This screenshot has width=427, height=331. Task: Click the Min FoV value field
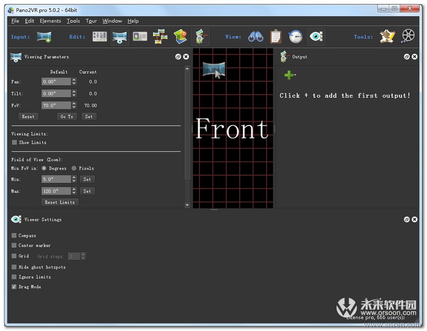tap(56, 179)
